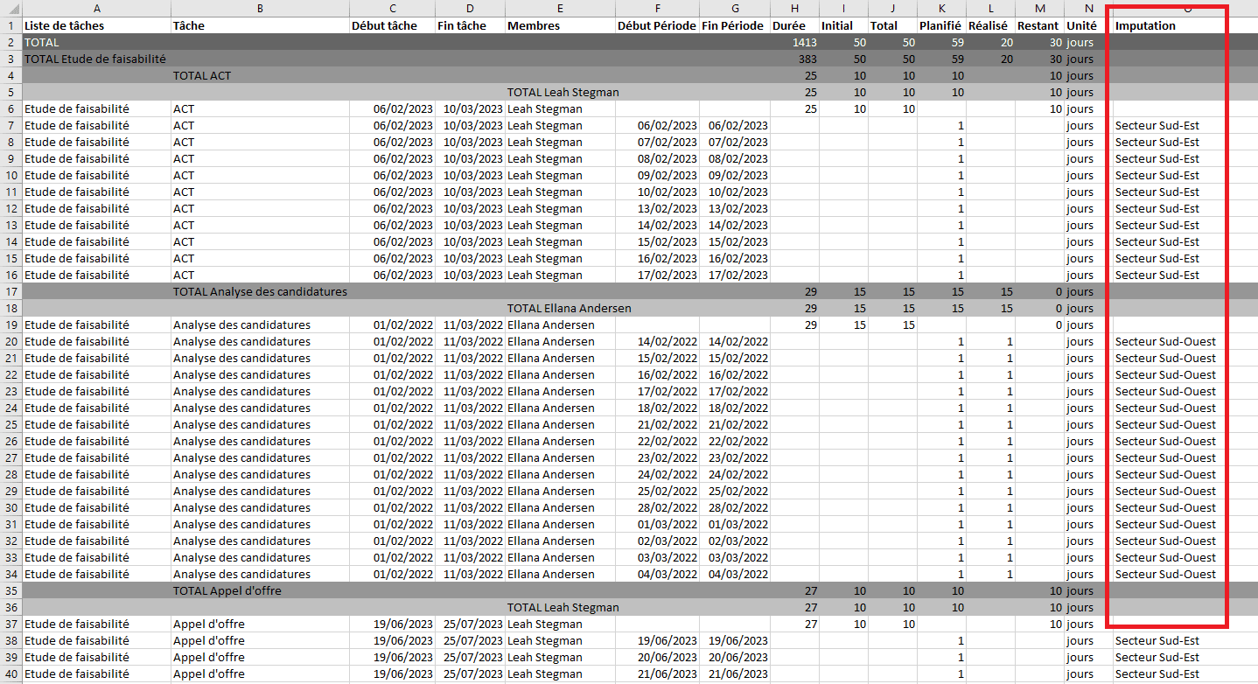Image resolution: width=1258 pixels, height=684 pixels.
Task: Click Début Période cell 07/02/2023
Action: coord(657,142)
